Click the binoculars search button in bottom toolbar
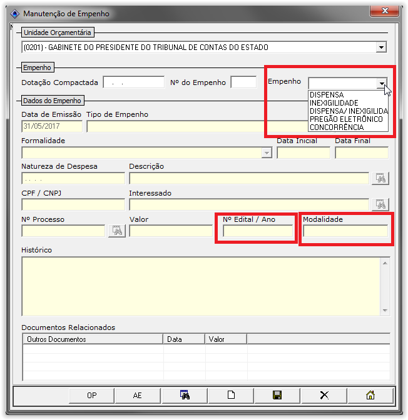 tap(184, 395)
